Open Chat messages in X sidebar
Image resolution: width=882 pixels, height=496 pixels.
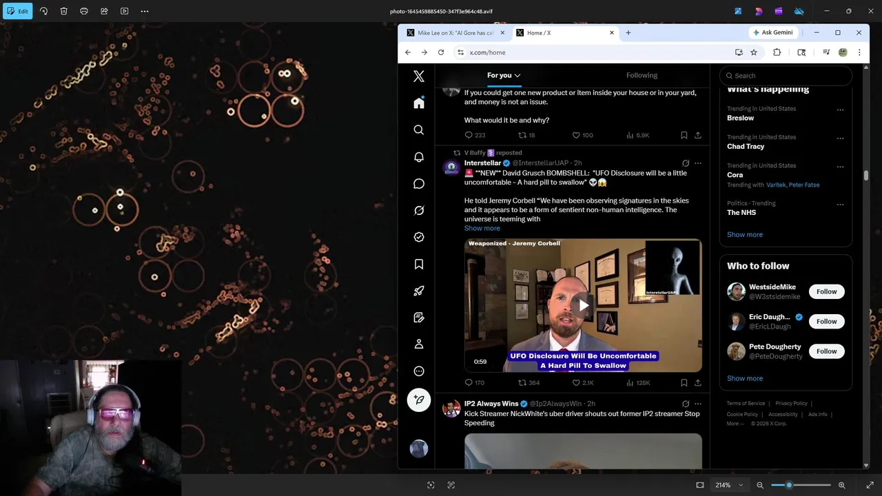419,184
